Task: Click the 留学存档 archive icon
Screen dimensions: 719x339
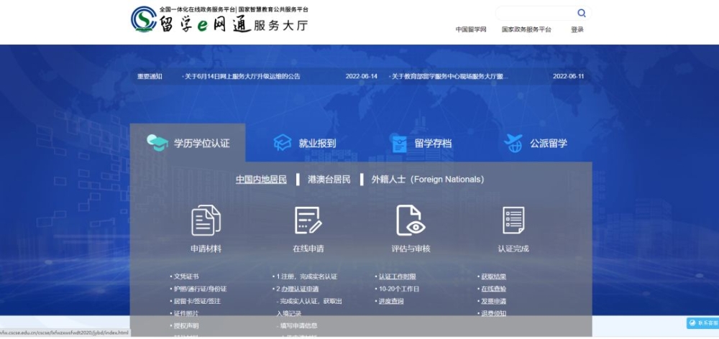Action: 399,144
